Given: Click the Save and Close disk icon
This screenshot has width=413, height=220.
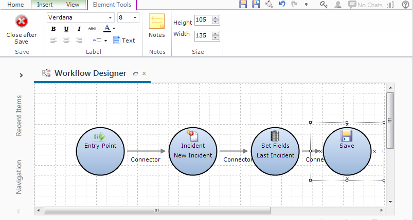Looking at the screenshot, I should click(256, 4).
